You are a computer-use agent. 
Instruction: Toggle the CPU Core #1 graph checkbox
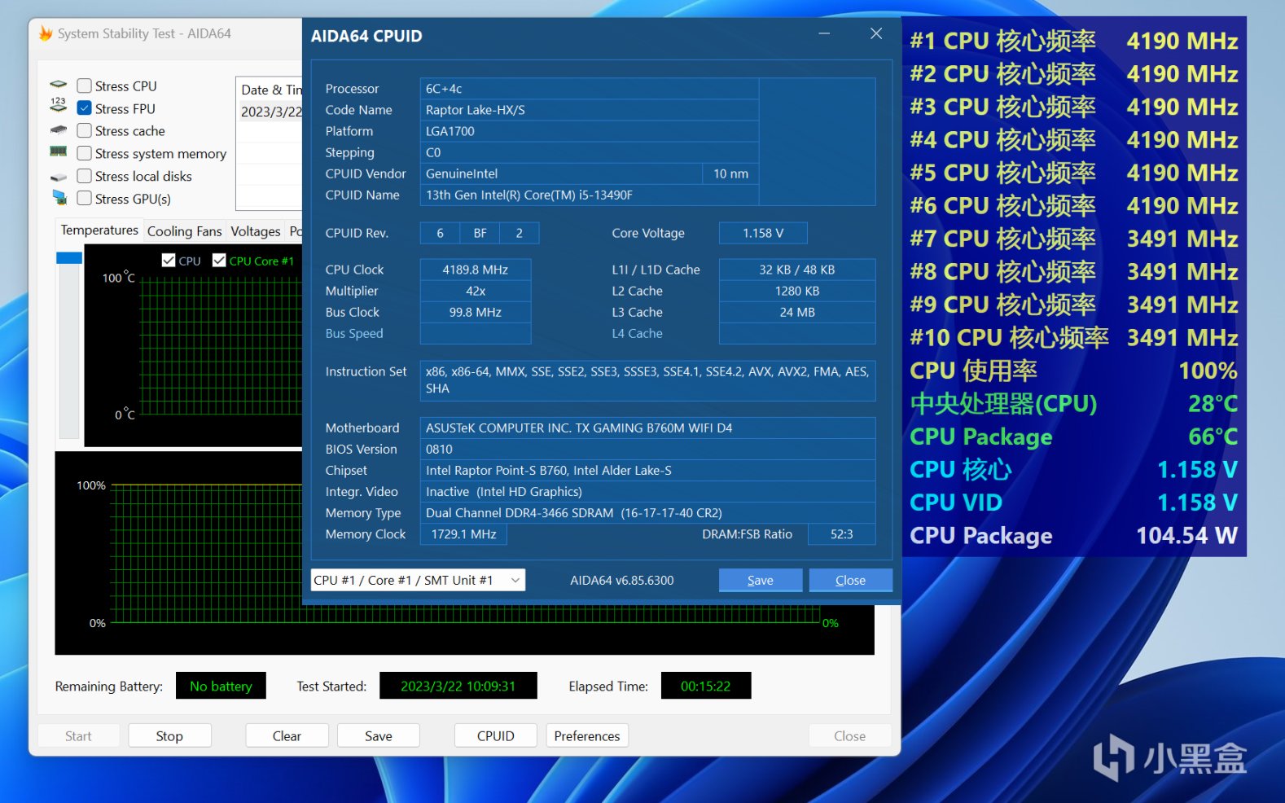click(219, 261)
